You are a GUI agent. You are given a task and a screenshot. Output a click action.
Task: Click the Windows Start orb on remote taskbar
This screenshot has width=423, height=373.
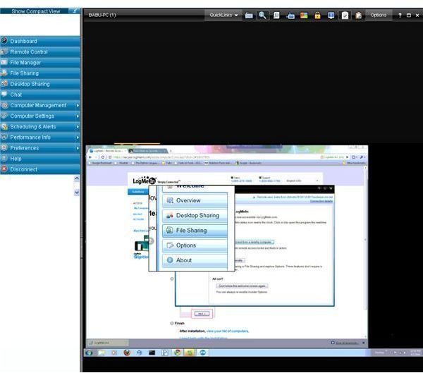(x=89, y=353)
